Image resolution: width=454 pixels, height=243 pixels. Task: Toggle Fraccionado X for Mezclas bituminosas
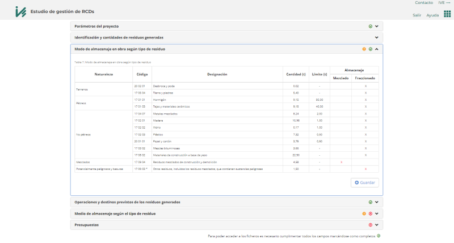point(365,148)
